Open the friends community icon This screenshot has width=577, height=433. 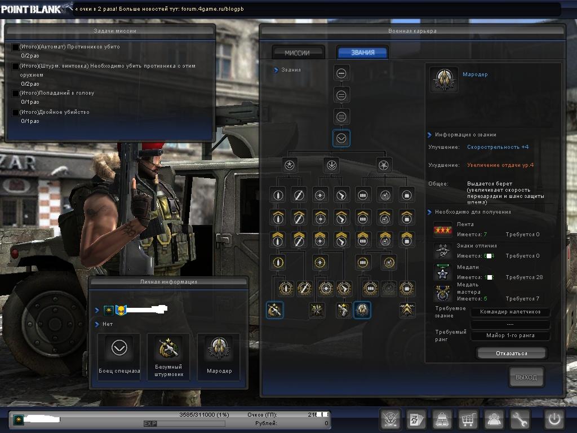[494, 419]
